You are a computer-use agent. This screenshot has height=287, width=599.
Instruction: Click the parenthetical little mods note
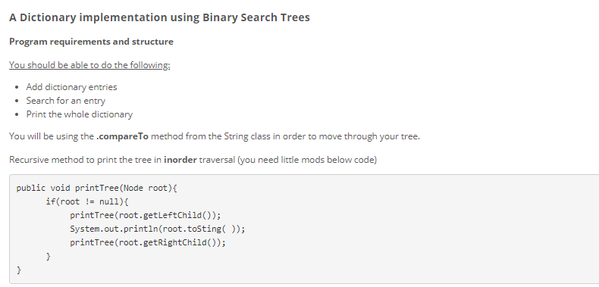point(307,160)
